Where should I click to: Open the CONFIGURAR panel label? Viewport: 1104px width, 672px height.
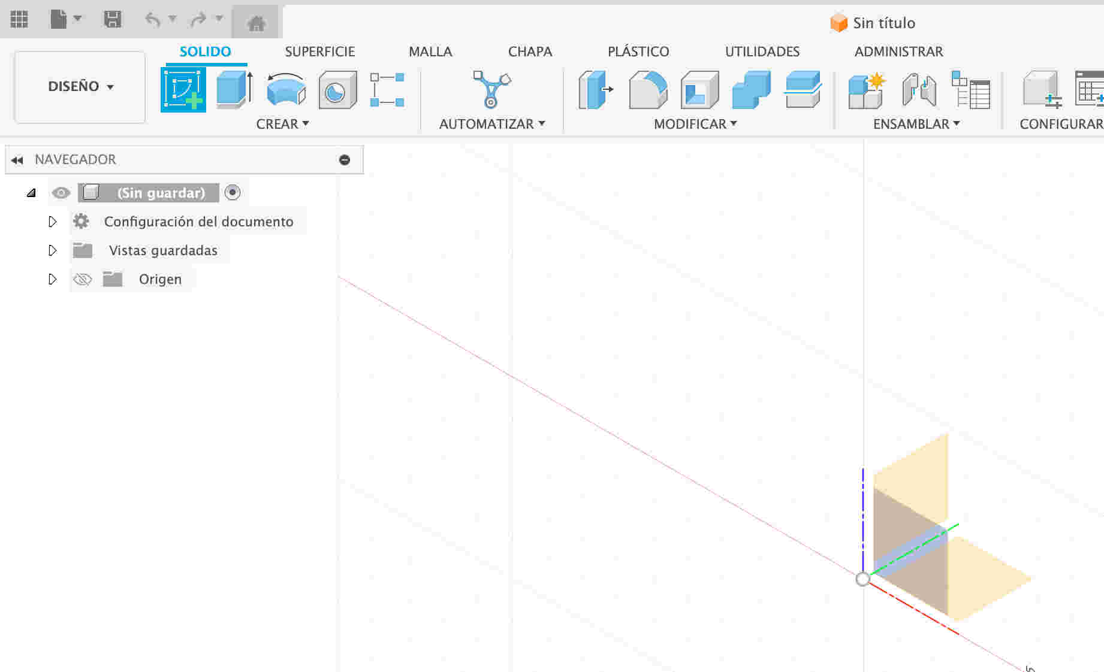(x=1061, y=124)
